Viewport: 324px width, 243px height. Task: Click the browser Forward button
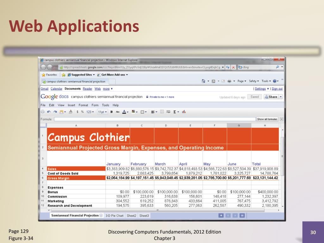coord(50,67)
